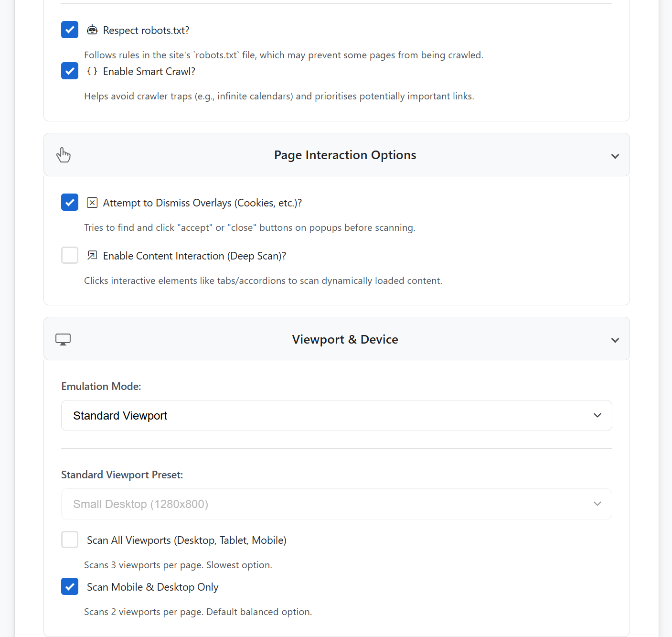Screen dimensions: 672x637
Task: Enable Content Interaction Deep Scan checkbox
Action: click(70, 255)
